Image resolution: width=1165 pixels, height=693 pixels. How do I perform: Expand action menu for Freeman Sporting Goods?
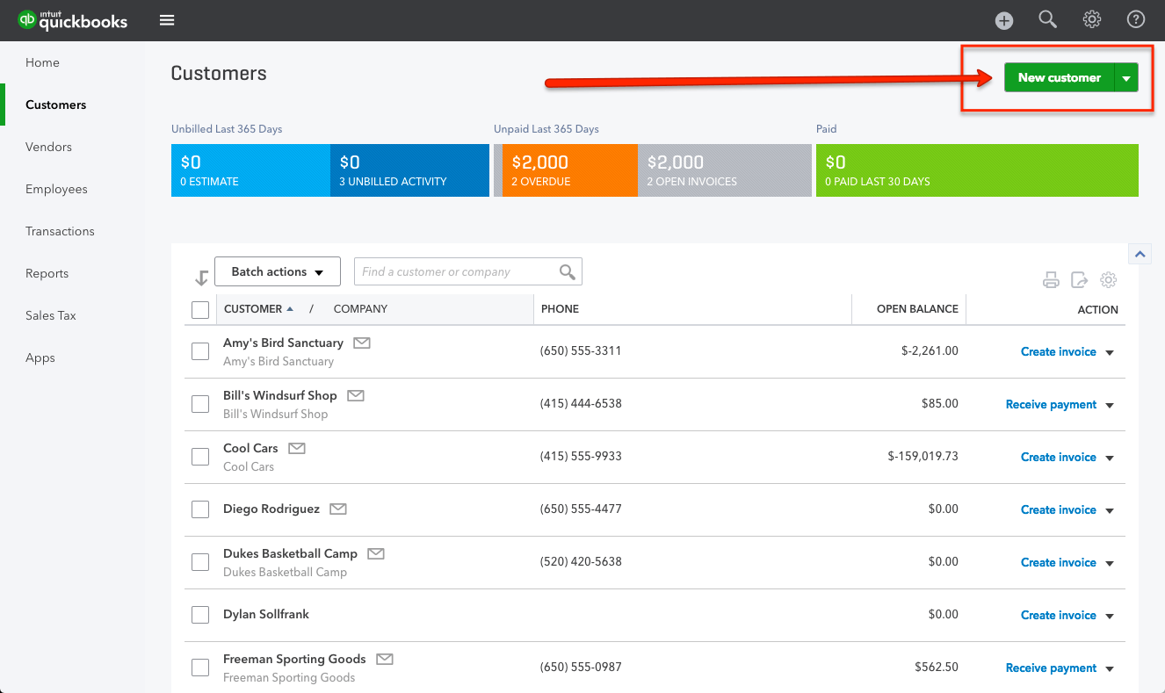[1110, 668]
